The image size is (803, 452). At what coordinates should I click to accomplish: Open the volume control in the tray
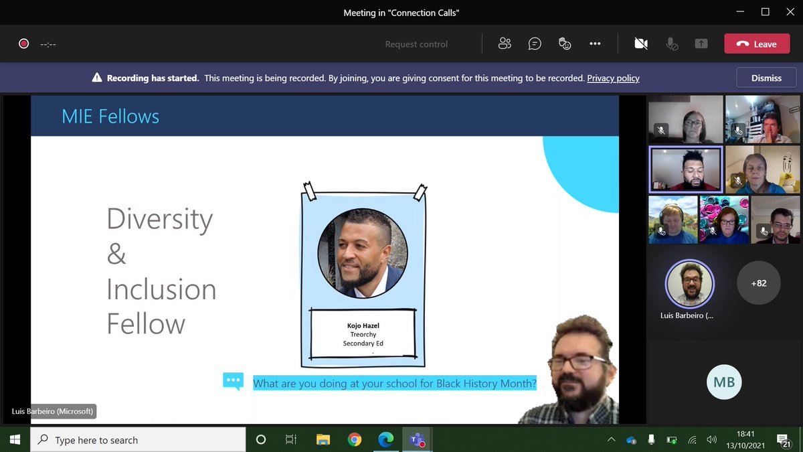coord(712,440)
